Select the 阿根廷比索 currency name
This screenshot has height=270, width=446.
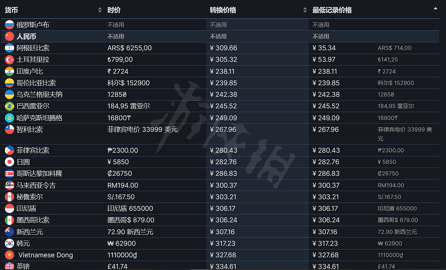click(33, 48)
